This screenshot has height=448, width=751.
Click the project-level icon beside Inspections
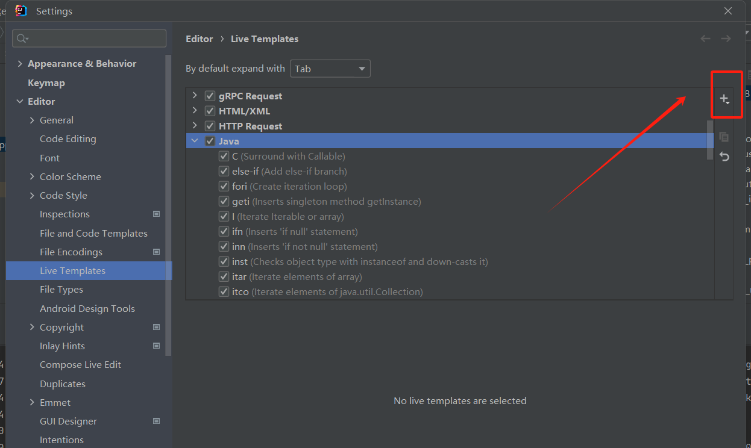click(x=157, y=214)
